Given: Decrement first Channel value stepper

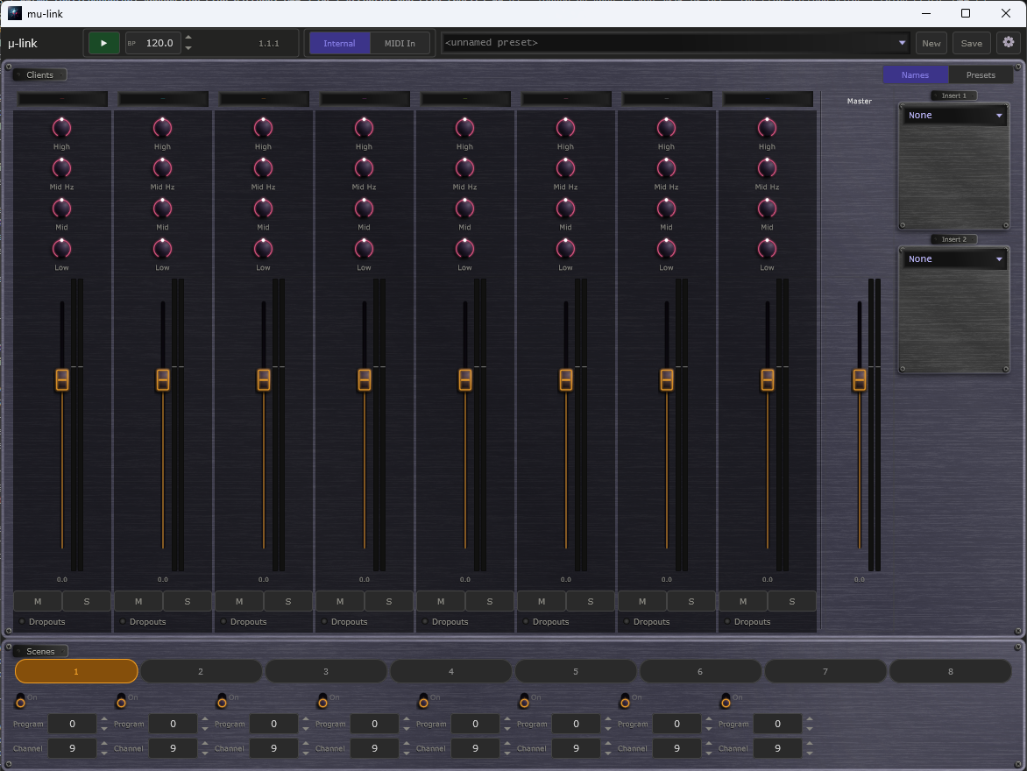Looking at the screenshot, I should (x=104, y=753).
